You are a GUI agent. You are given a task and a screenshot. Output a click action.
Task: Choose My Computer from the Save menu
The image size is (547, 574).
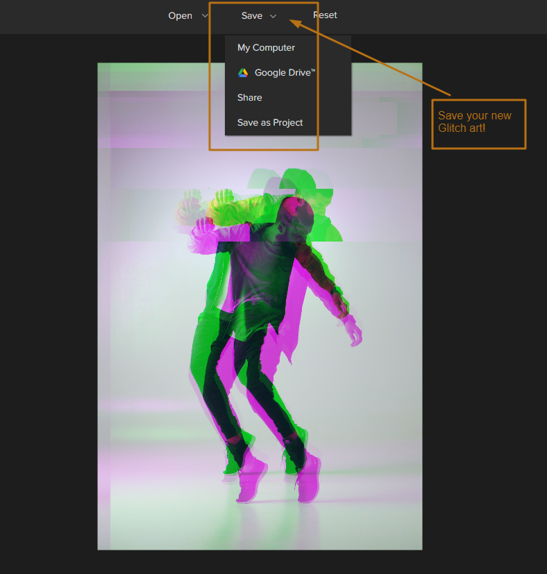(266, 48)
